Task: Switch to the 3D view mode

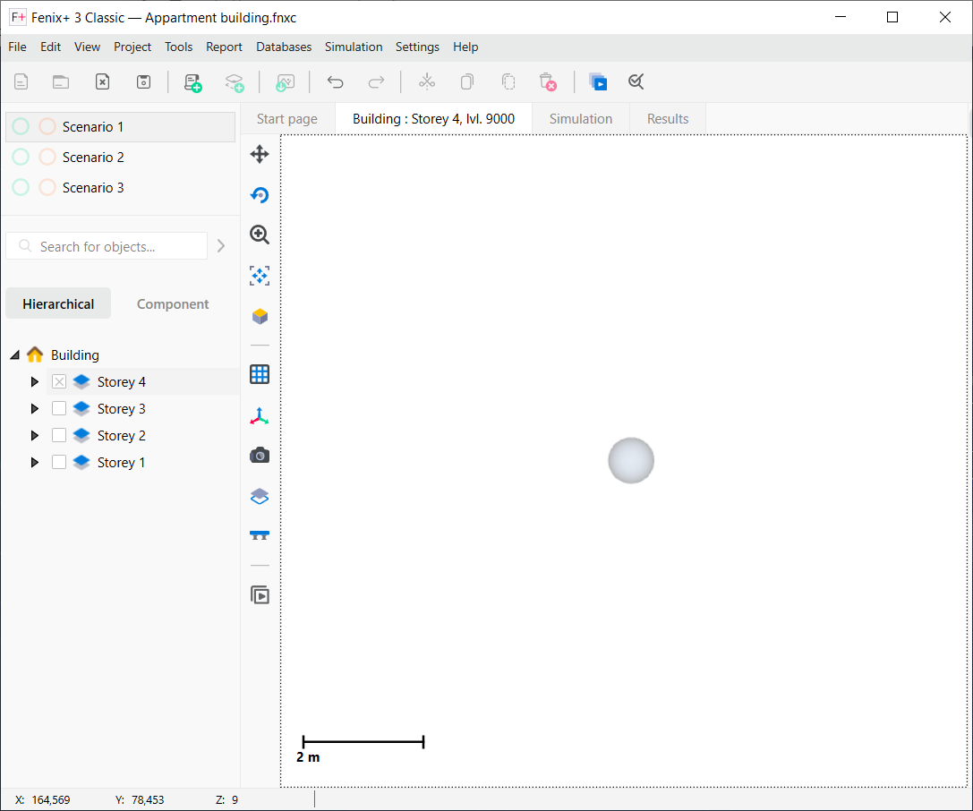Action: (260, 316)
